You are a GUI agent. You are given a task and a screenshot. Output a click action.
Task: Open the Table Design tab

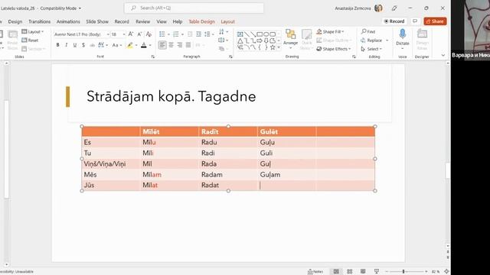[201, 21]
